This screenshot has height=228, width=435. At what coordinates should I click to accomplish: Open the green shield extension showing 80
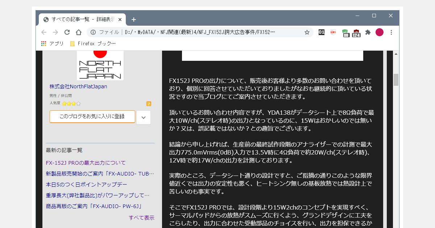[x=345, y=33]
